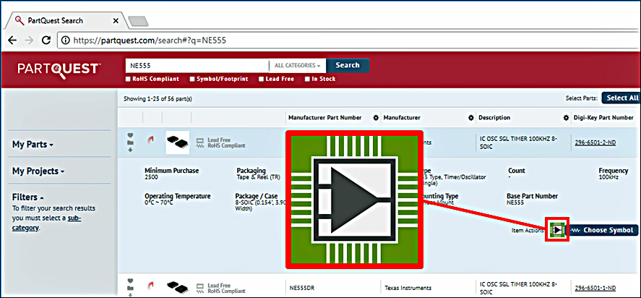View site information icon in address bar
The width and height of the screenshot is (641, 298).
[66, 40]
